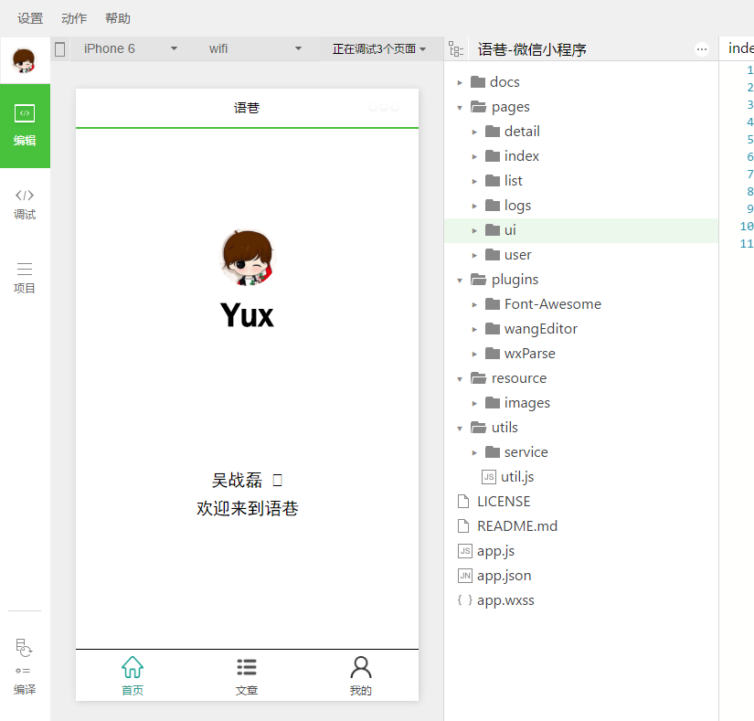Open the 设置 menu
This screenshot has width=754, height=721.
[30, 18]
